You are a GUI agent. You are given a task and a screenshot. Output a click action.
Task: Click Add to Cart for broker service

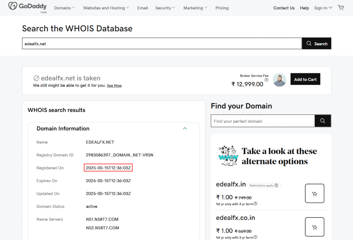pyautogui.click(x=305, y=79)
